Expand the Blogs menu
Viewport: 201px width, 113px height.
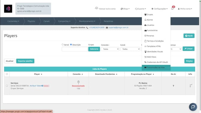click(x=125, y=9)
